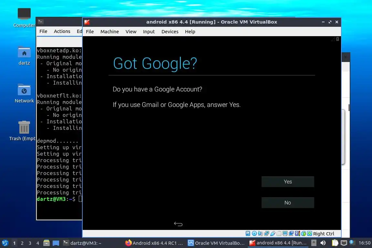
Task: Open the update notifier tray icon
Action: pos(352,242)
